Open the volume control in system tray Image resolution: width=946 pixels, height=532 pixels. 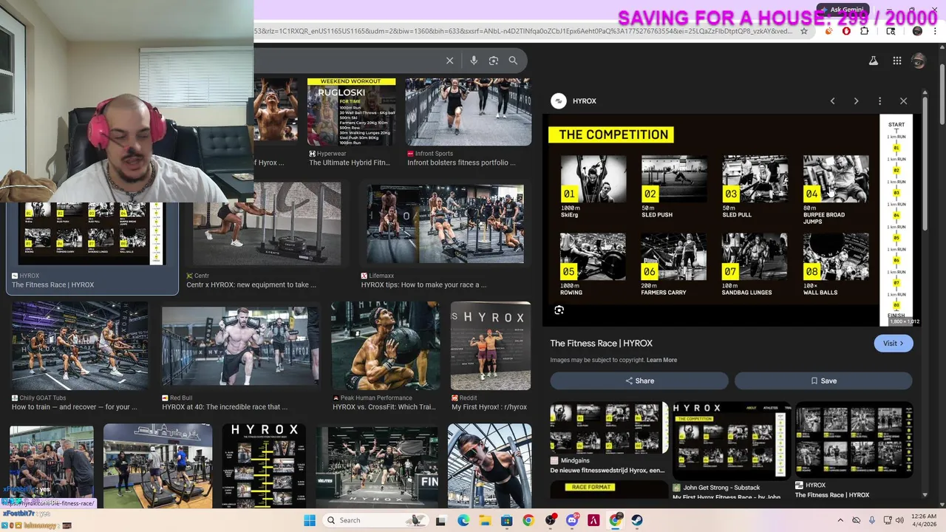pyautogui.click(x=899, y=520)
